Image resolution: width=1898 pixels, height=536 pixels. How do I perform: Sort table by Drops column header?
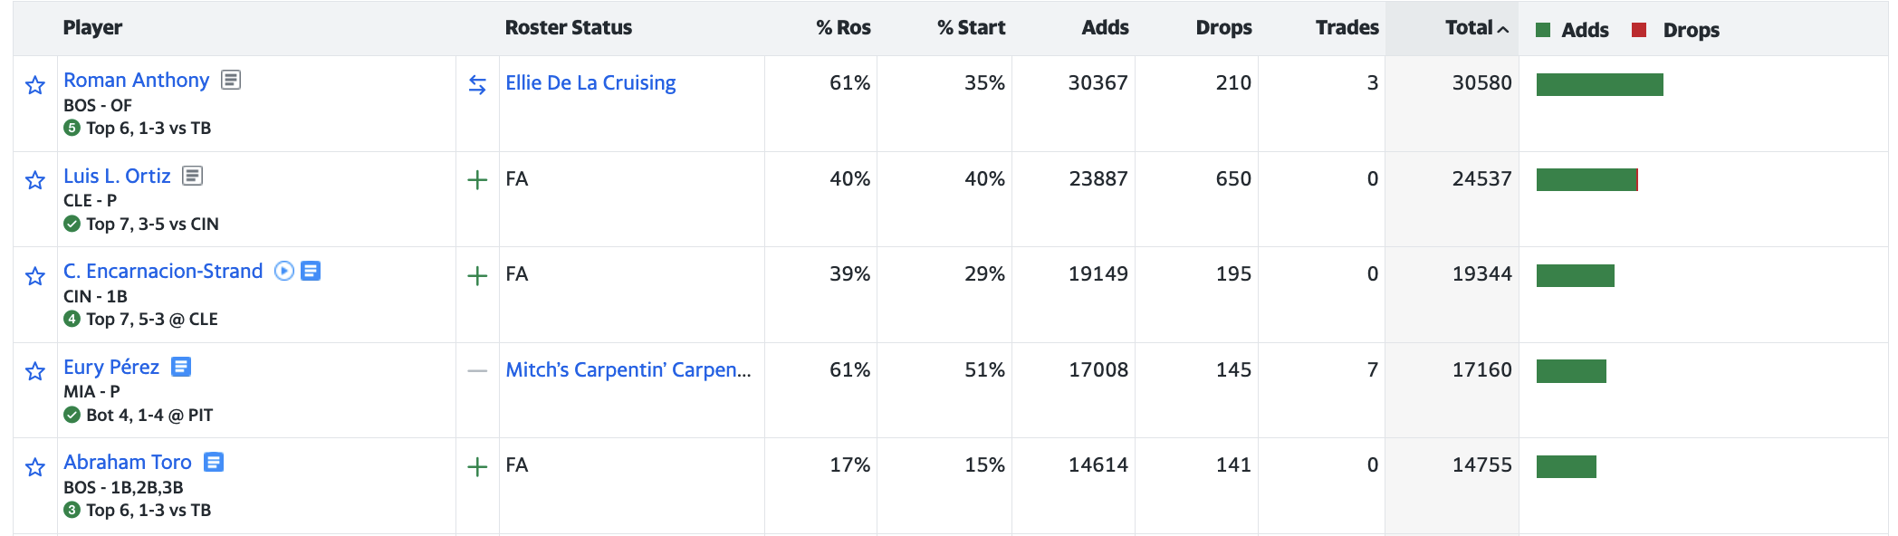click(x=1223, y=28)
